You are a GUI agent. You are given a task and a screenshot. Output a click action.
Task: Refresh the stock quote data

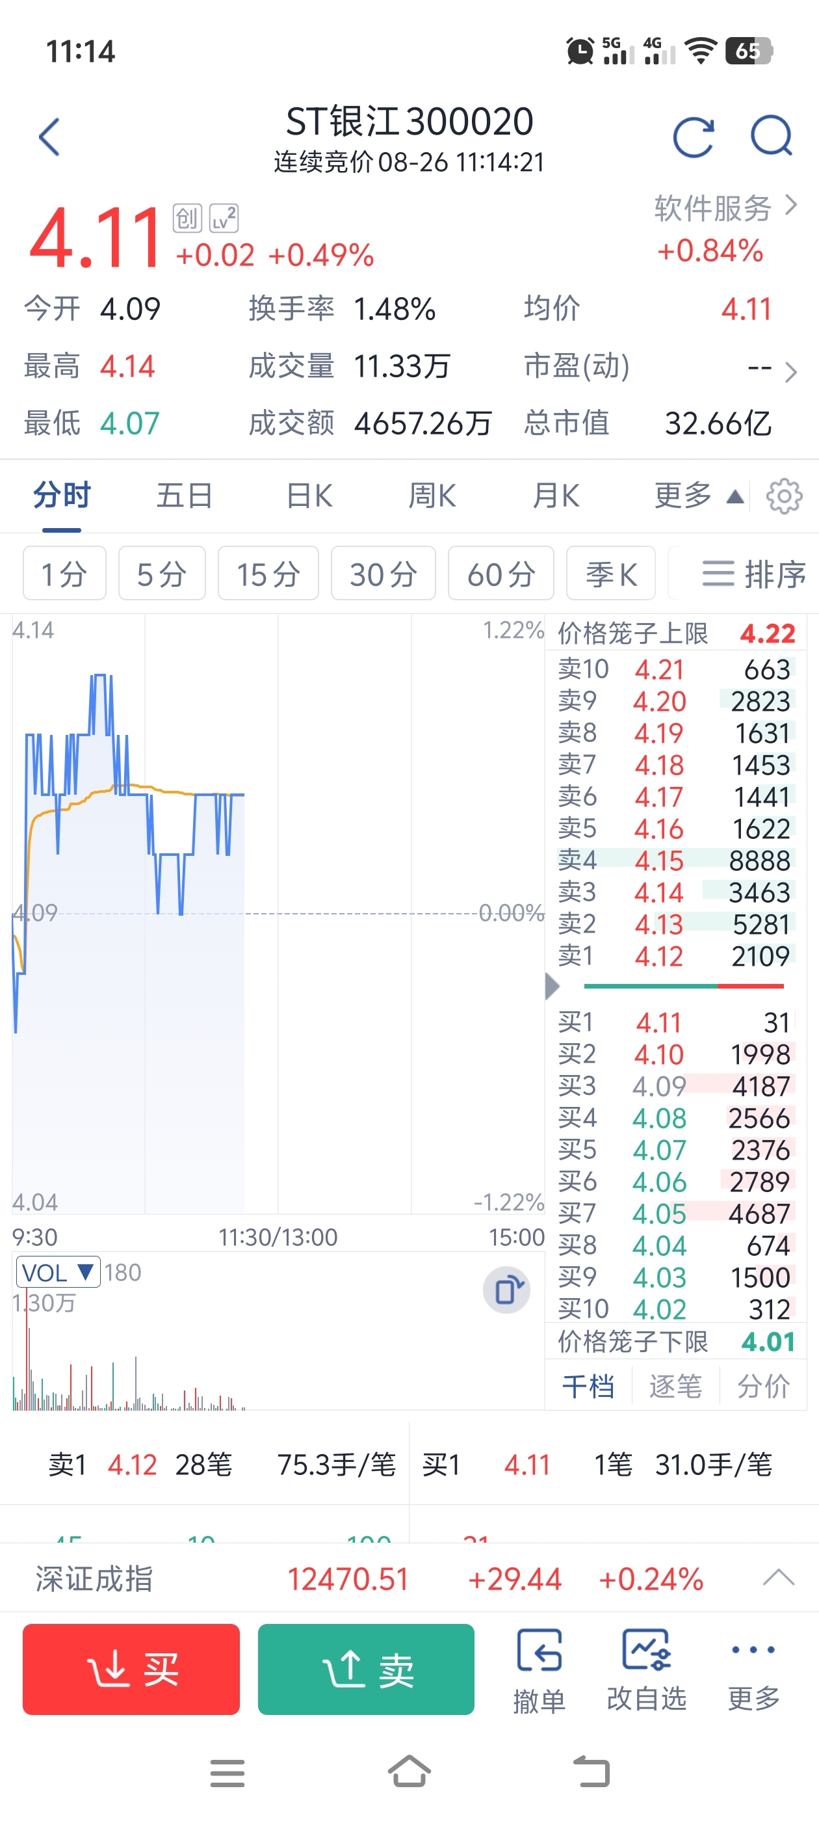pyautogui.click(x=693, y=137)
